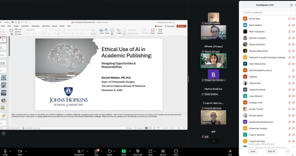Click the Find a participant search field
Image resolution: width=296 pixels, height=156 pixels.
tap(269, 12)
